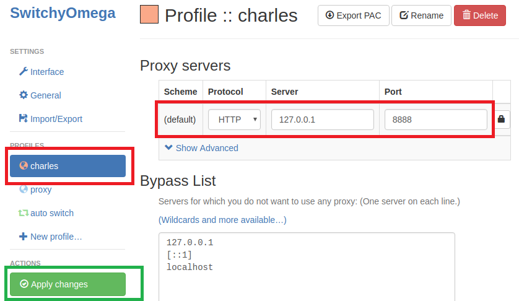519x301 pixels.
Task: Click the wrench icon beside Interface
Action: point(23,71)
